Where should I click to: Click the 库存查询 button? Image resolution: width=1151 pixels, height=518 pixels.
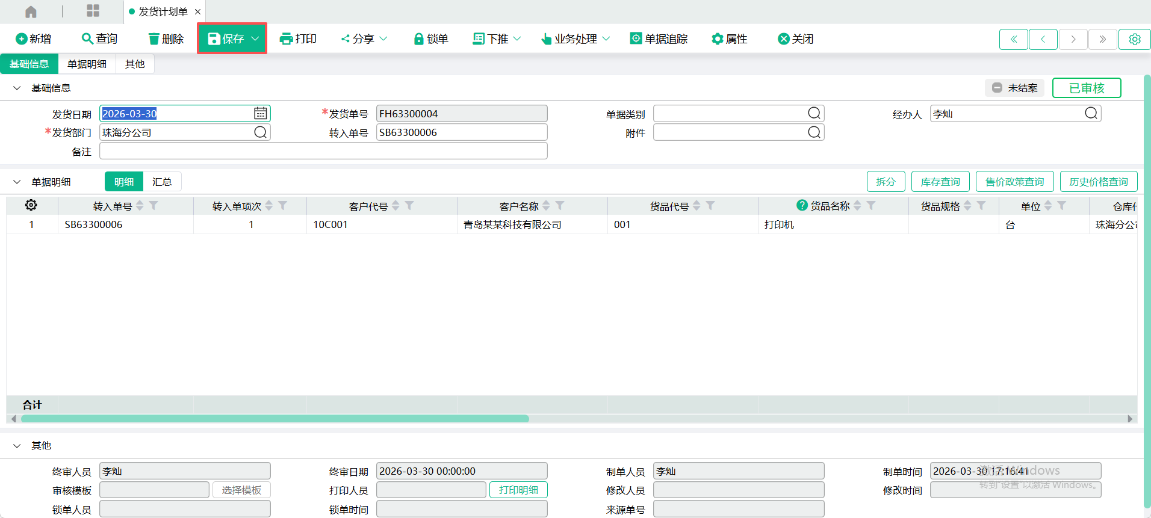click(940, 182)
